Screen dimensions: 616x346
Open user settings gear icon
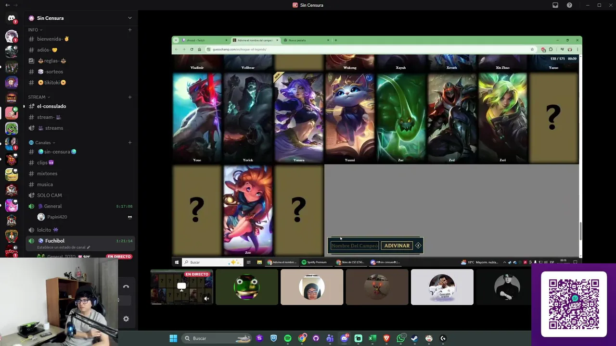[x=126, y=319]
